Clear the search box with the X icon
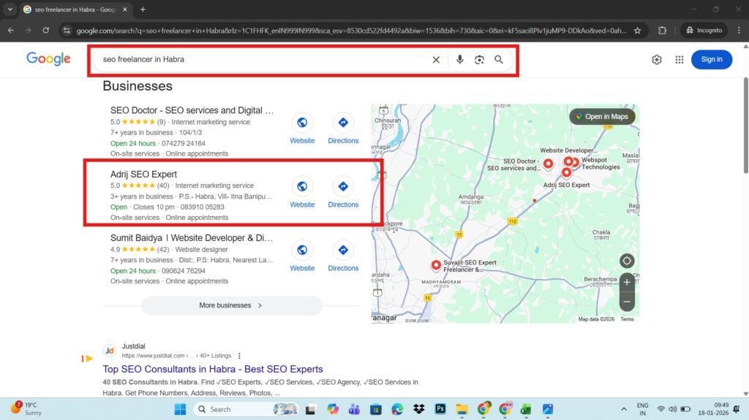749x420 pixels. [436, 60]
